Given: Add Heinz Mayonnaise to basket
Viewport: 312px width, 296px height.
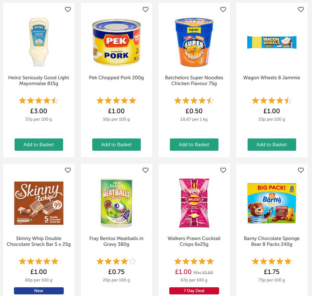Looking at the screenshot, I should [x=39, y=145].
